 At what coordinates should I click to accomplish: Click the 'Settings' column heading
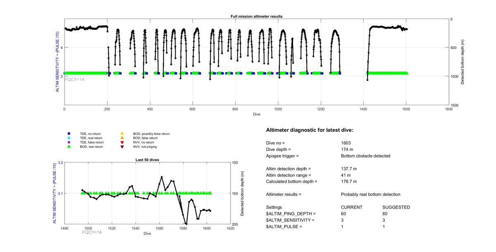[274, 207]
